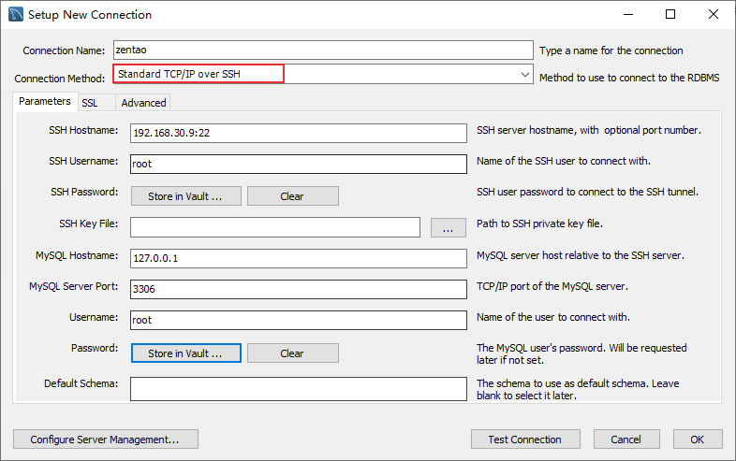This screenshot has width=736, height=461.
Task: Open the Advanced tab
Action: [143, 103]
